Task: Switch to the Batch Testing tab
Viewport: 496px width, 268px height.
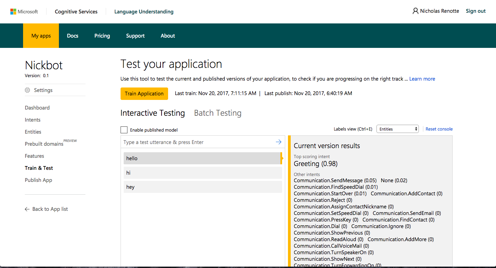Action: (x=218, y=113)
